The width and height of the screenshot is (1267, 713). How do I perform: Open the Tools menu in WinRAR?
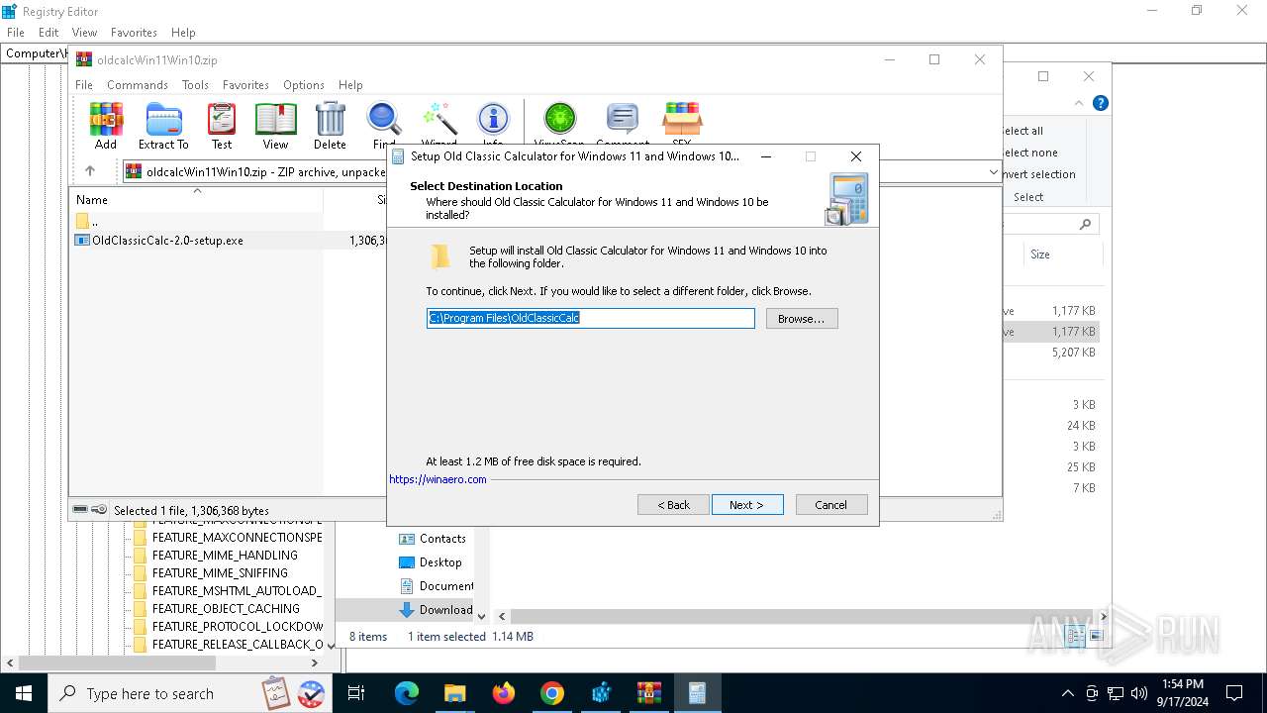(195, 85)
